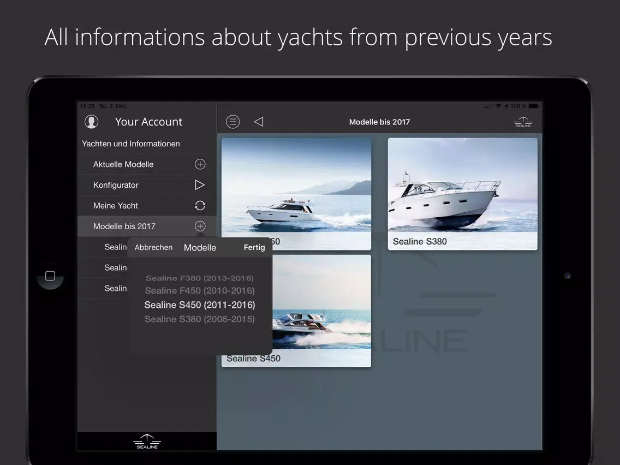This screenshot has height=465, width=620.
Task: Tap the Sealine logo in top bar
Action: coord(523,122)
